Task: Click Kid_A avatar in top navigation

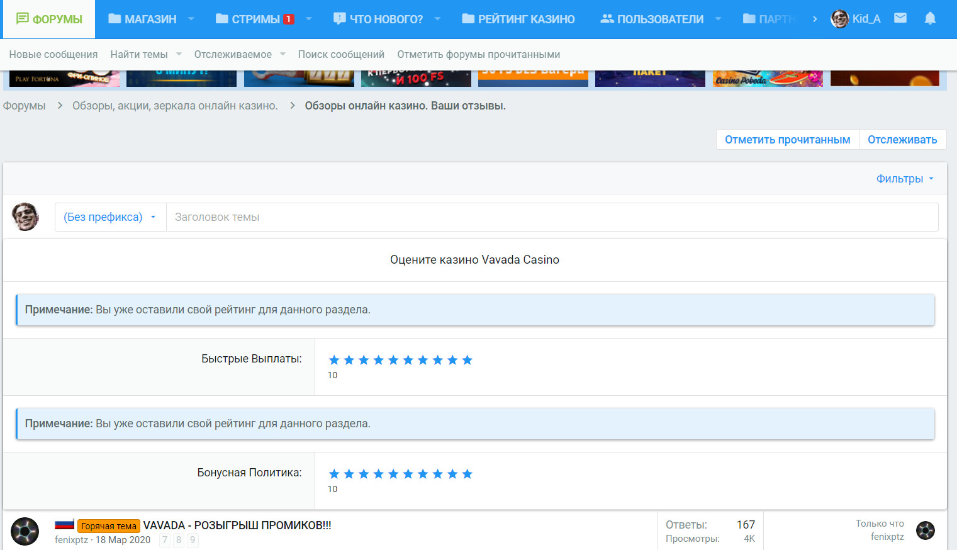Action: pyautogui.click(x=840, y=19)
